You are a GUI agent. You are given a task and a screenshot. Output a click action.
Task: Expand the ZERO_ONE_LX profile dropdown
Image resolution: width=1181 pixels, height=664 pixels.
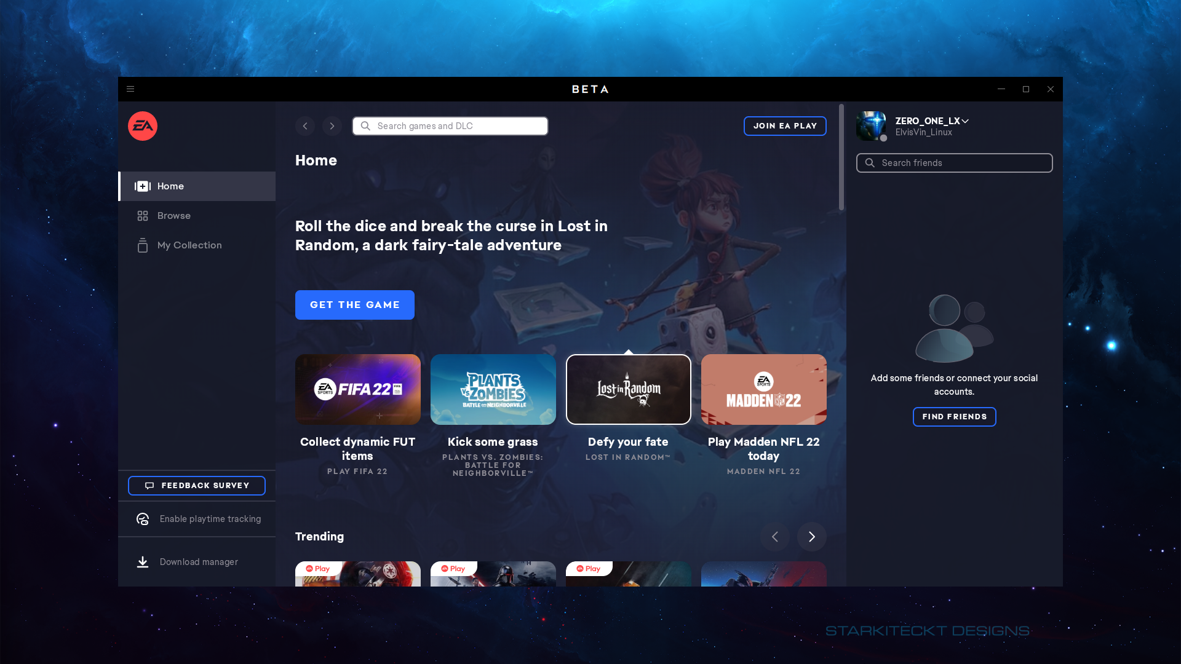pyautogui.click(x=966, y=121)
